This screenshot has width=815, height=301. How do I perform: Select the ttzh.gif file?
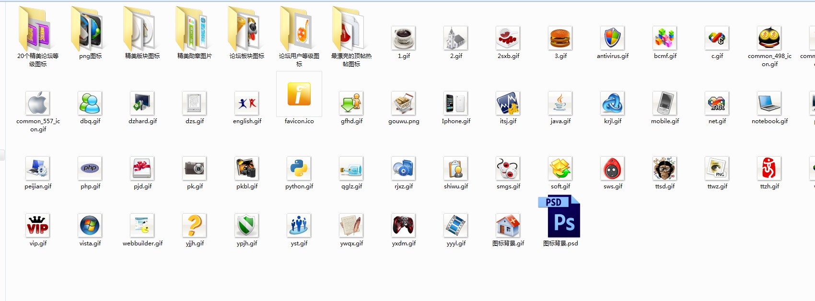tap(769, 169)
